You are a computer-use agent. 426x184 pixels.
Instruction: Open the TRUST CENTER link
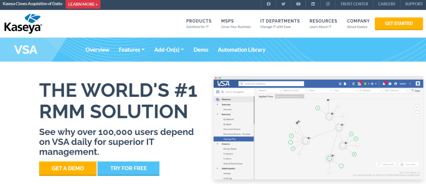click(354, 4)
